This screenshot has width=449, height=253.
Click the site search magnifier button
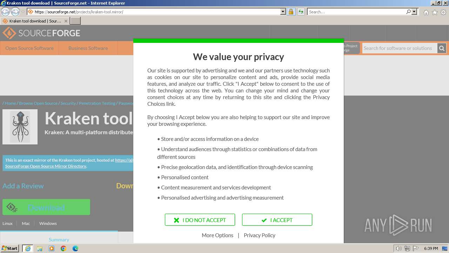[442, 48]
